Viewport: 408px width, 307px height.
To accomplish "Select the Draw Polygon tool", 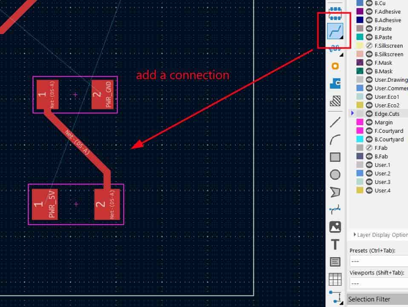I will coord(335,192).
